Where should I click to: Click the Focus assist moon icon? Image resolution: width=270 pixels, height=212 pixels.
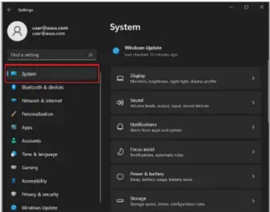coord(120,152)
